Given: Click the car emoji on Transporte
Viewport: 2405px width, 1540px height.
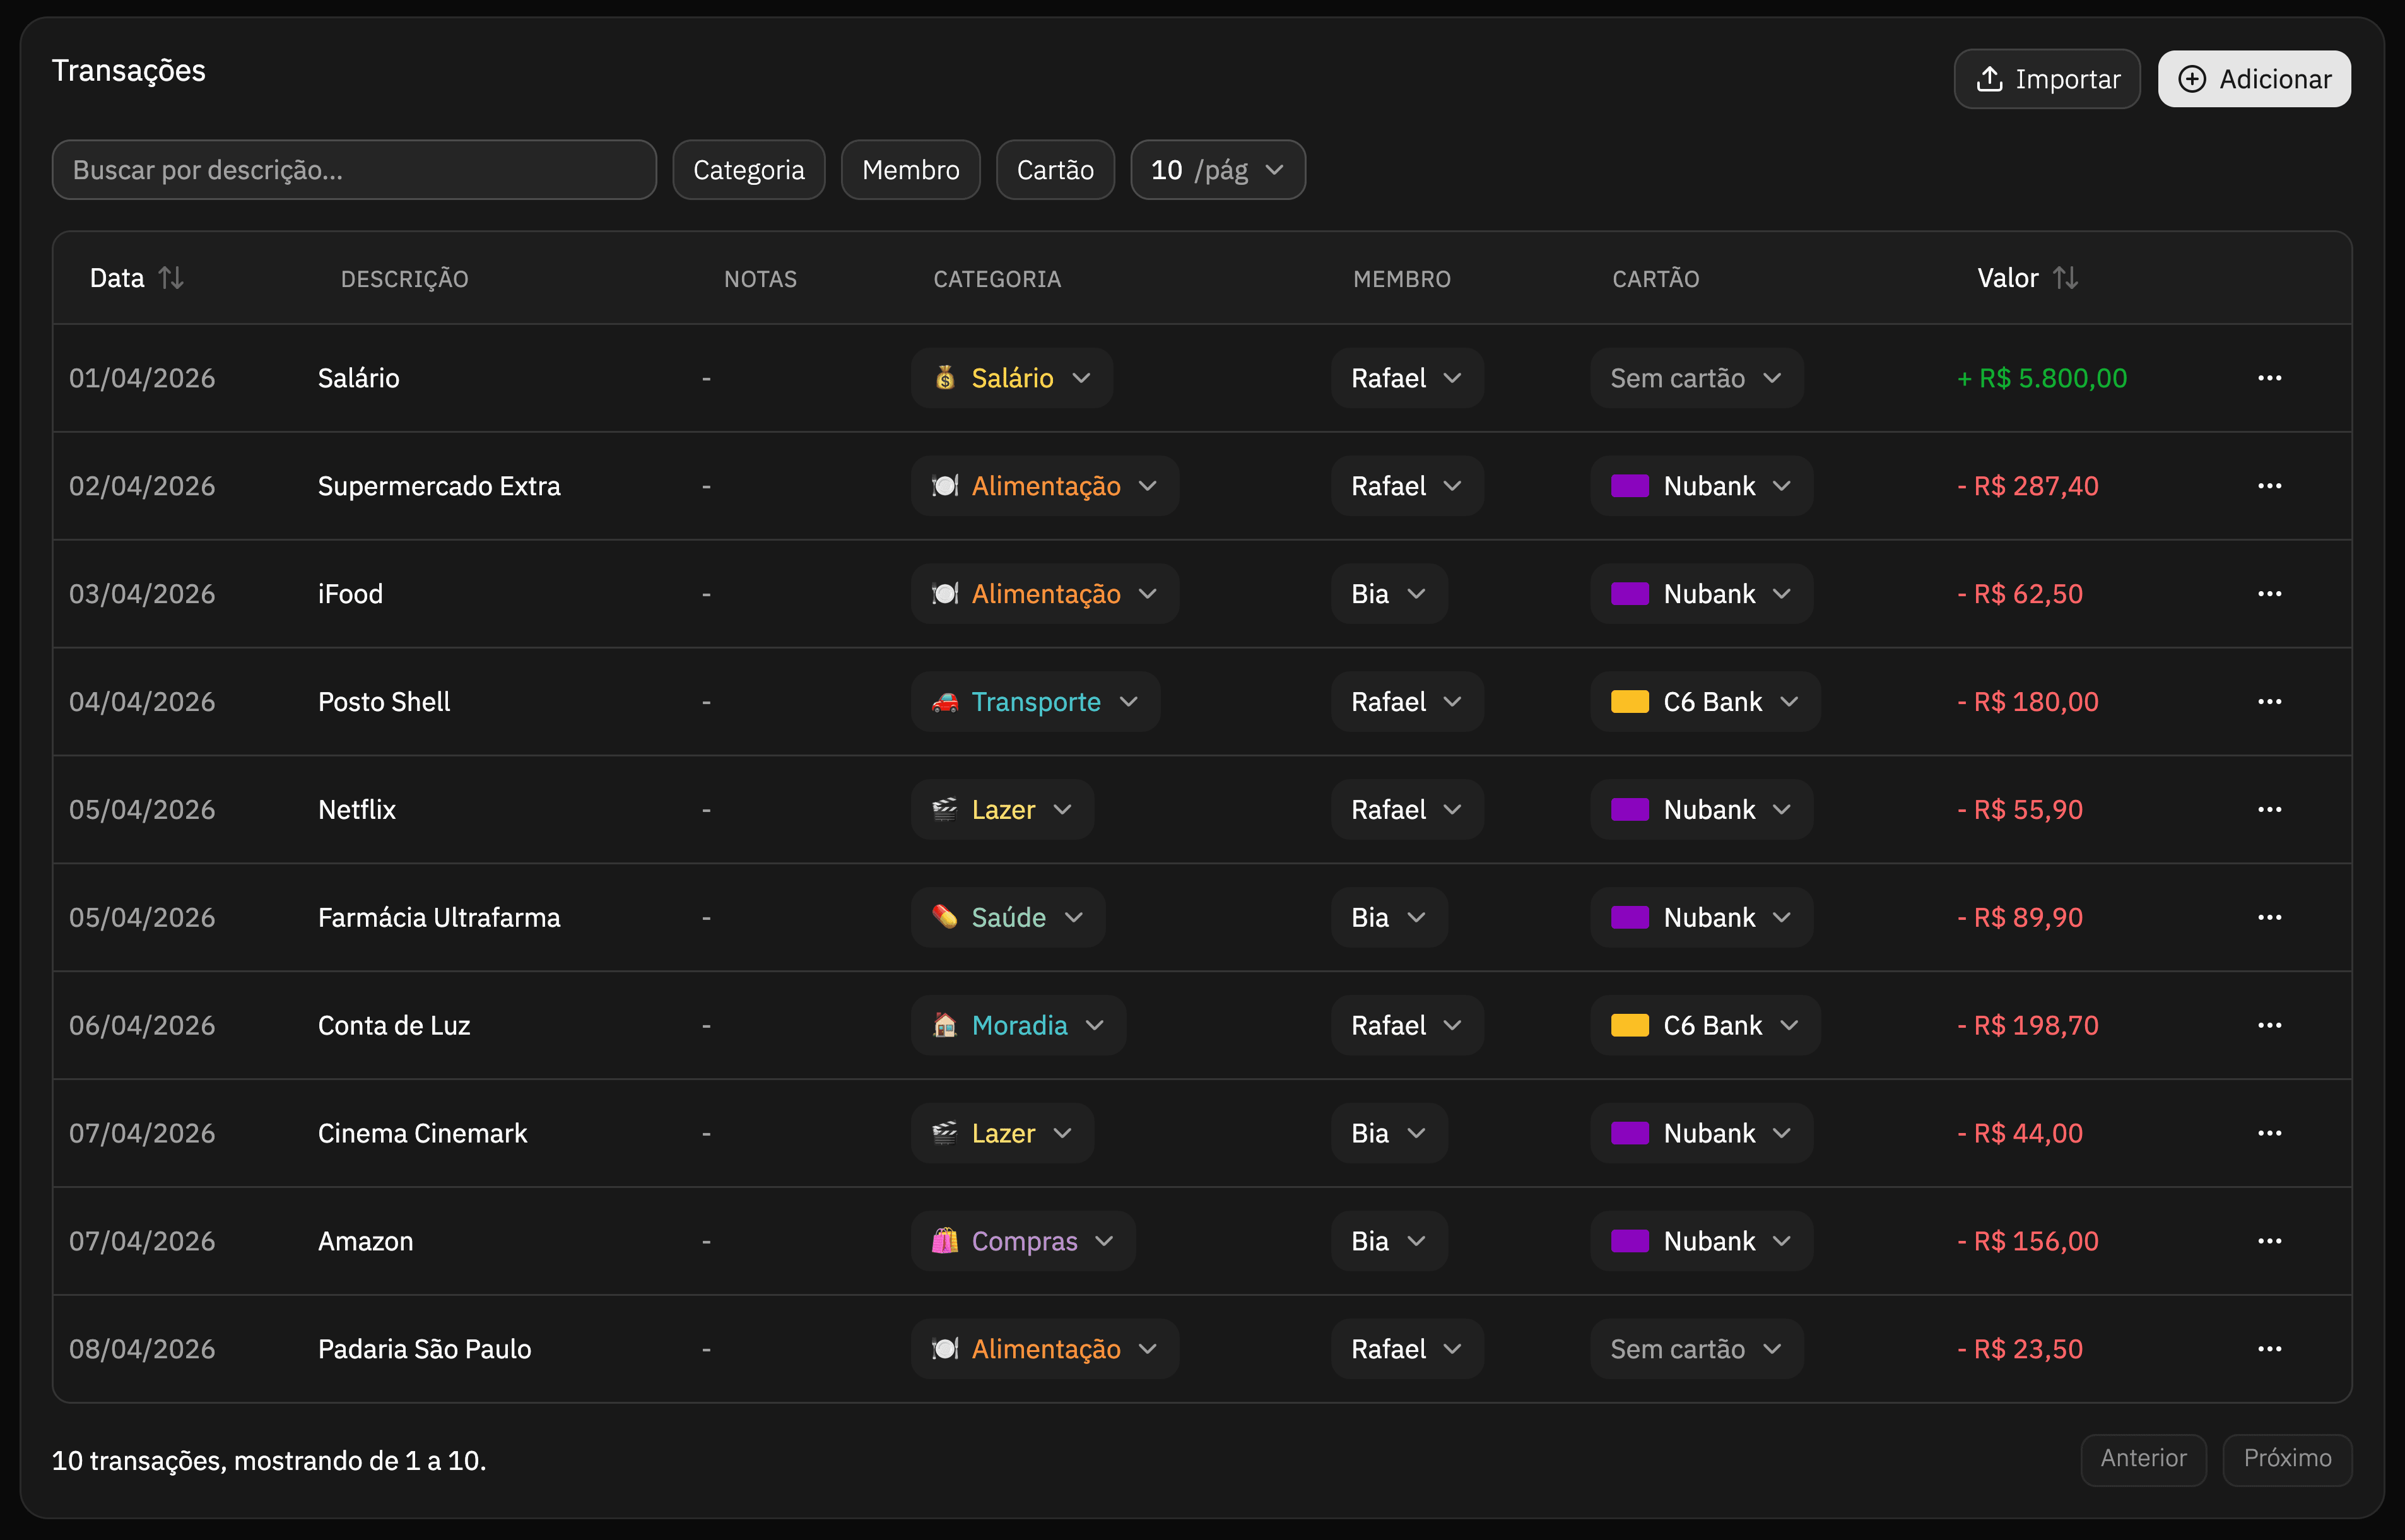Looking at the screenshot, I should point(945,702).
